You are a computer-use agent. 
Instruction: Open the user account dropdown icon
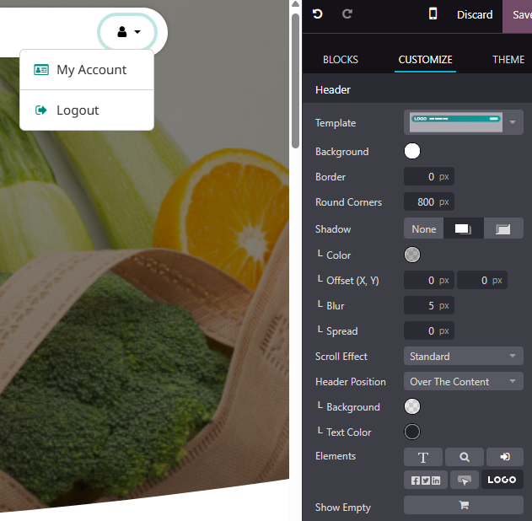coord(128,32)
